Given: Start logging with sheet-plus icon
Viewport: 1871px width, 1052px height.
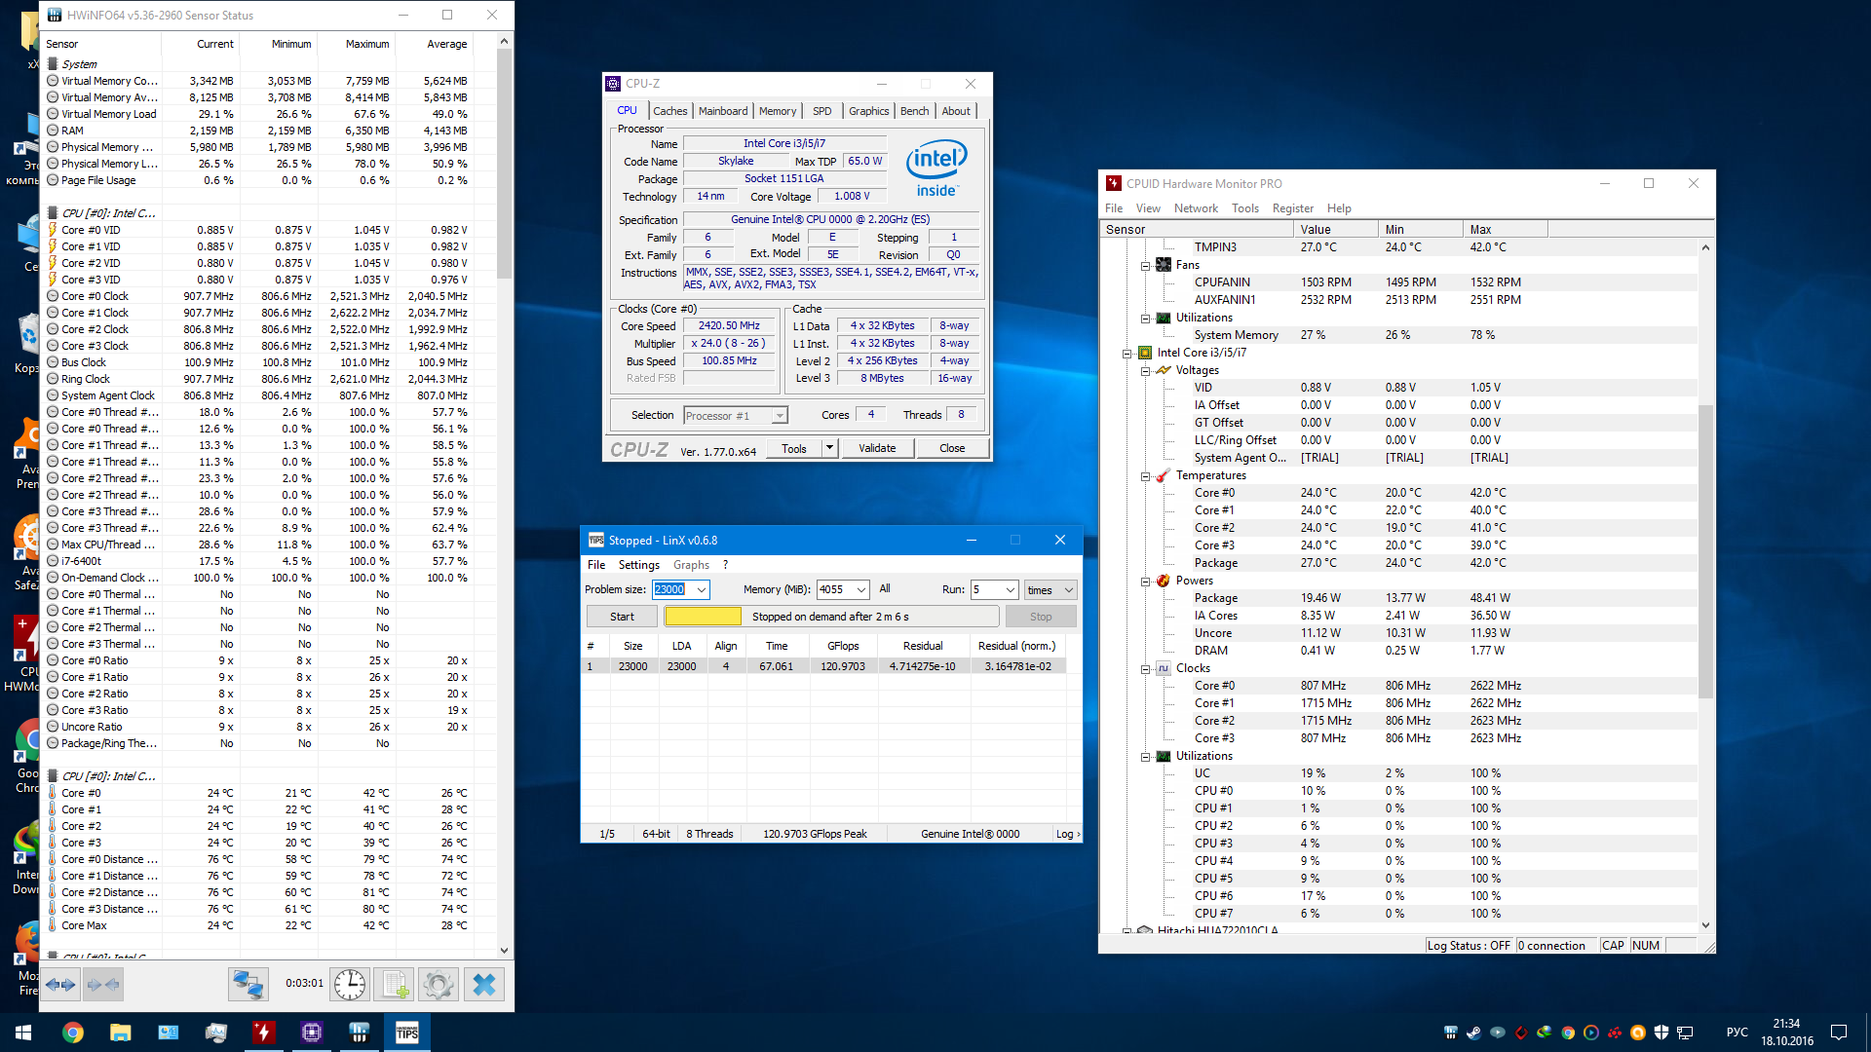Looking at the screenshot, I should (x=395, y=985).
